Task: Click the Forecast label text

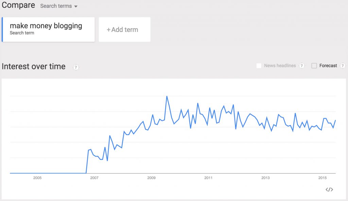Action: pyautogui.click(x=328, y=66)
